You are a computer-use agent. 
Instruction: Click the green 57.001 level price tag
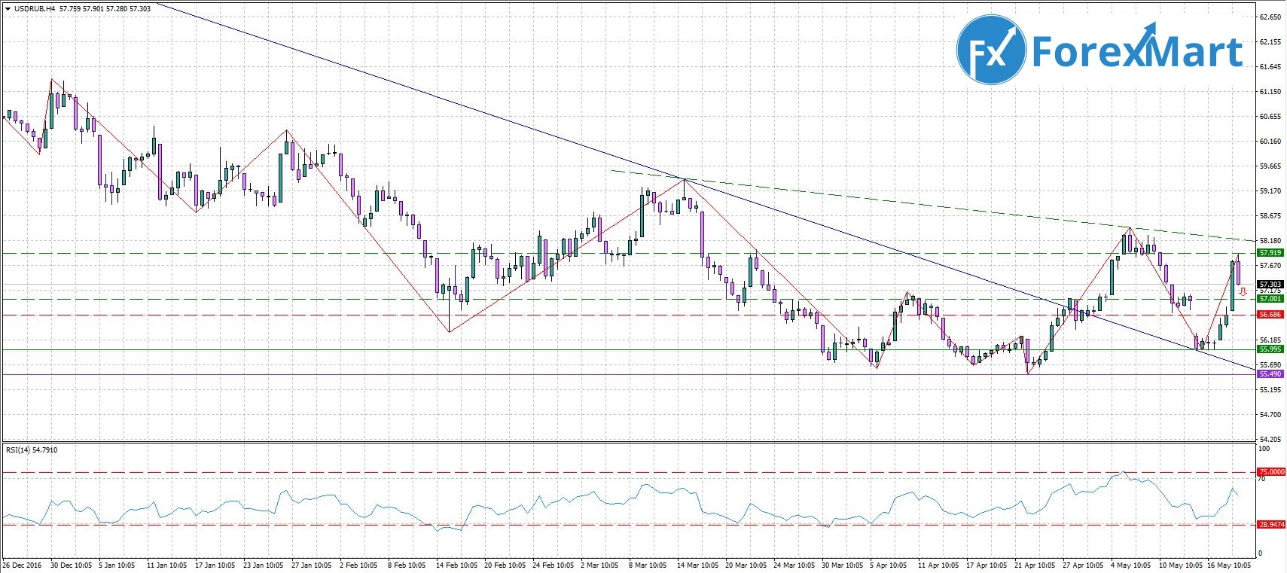coord(1270,299)
